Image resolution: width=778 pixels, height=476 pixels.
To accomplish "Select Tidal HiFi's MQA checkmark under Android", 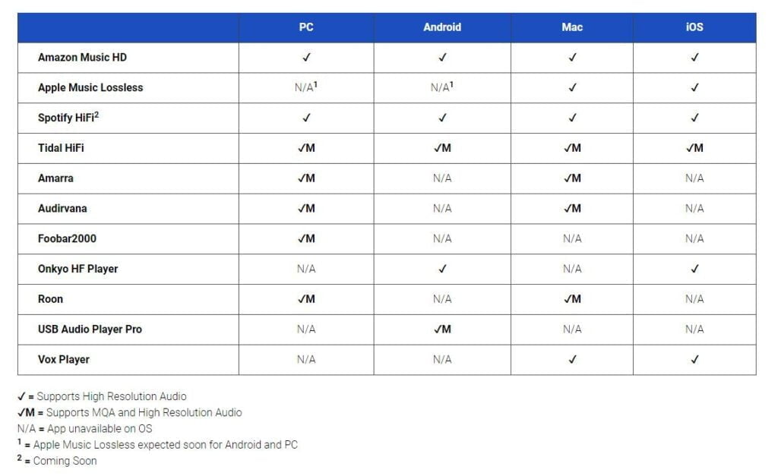I will 442,148.
